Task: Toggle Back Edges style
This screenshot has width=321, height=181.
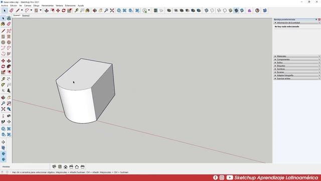Action: (212, 10)
